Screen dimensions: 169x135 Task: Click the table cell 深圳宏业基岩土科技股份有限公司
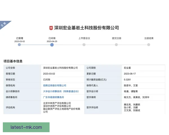point(60,68)
